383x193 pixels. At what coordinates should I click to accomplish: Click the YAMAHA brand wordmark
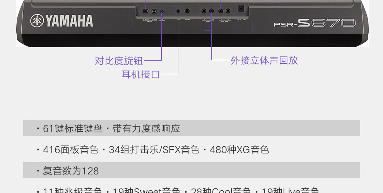[x=69, y=21]
